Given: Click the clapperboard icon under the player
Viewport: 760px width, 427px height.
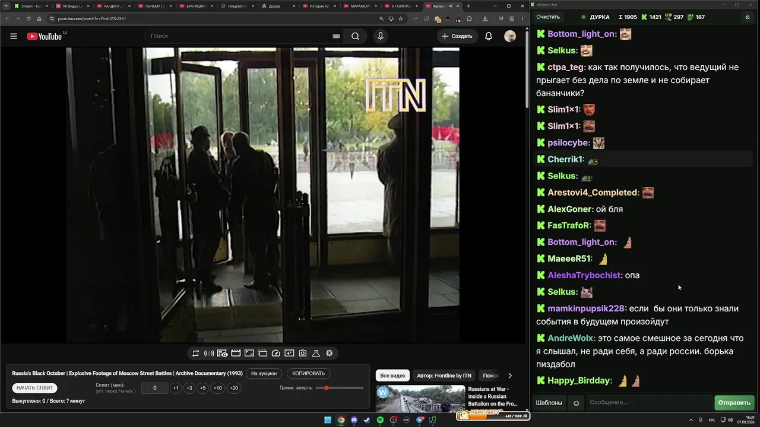Looking at the screenshot, I should pos(236,353).
